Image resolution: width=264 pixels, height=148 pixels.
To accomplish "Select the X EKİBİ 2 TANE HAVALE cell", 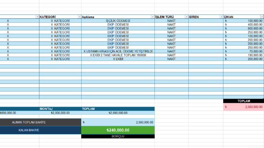I will tap(118, 55).
